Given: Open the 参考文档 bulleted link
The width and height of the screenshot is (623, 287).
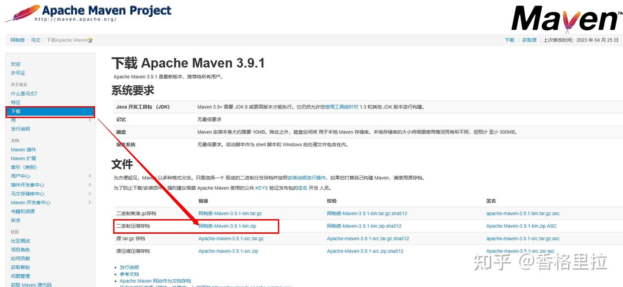Looking at the screenshot, I should coord(129,274).
